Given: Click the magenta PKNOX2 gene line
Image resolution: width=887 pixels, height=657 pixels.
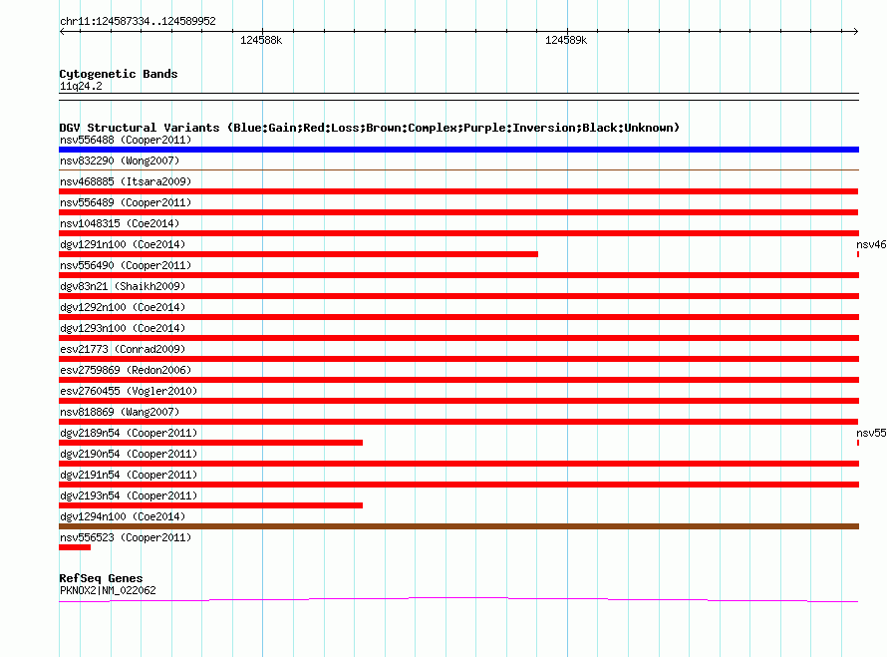Looking at the screenshot, I should (458, 599).
